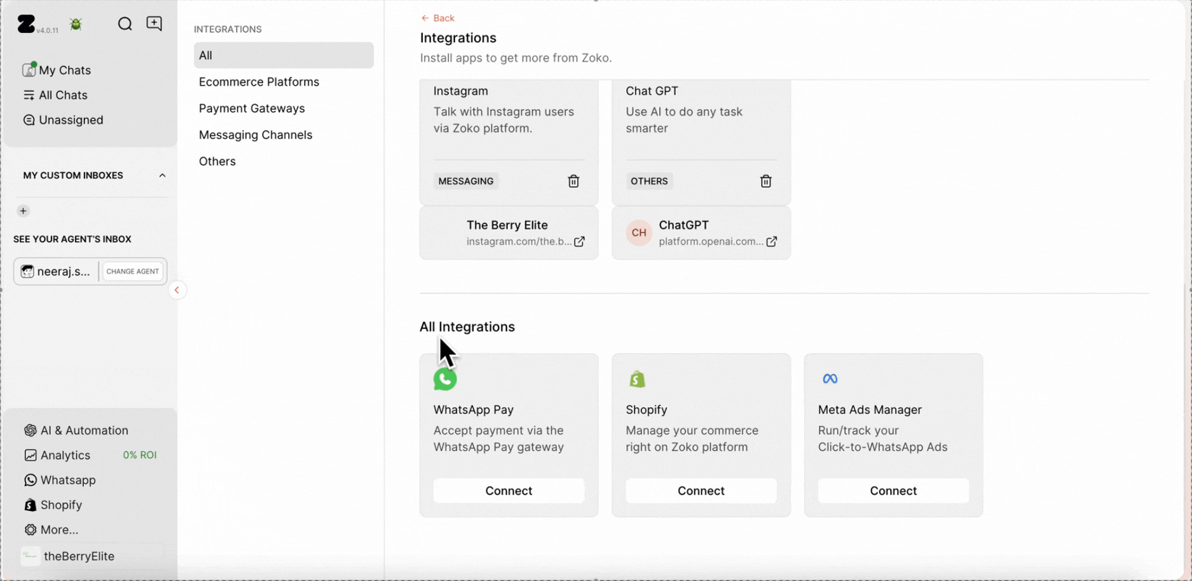Open Whatsapp in the sidebar
This screenshot has width=1192, height=581.
coord(60,480)
